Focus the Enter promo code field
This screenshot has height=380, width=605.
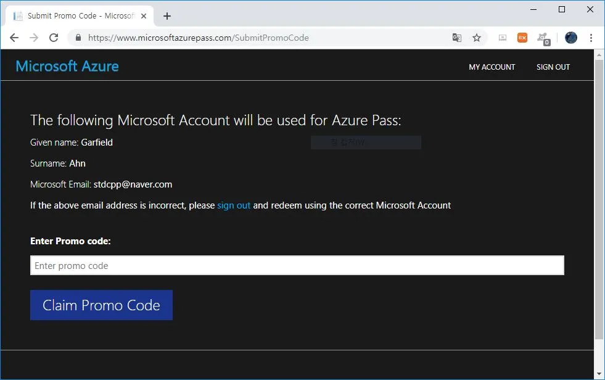[x=297, y=266]
